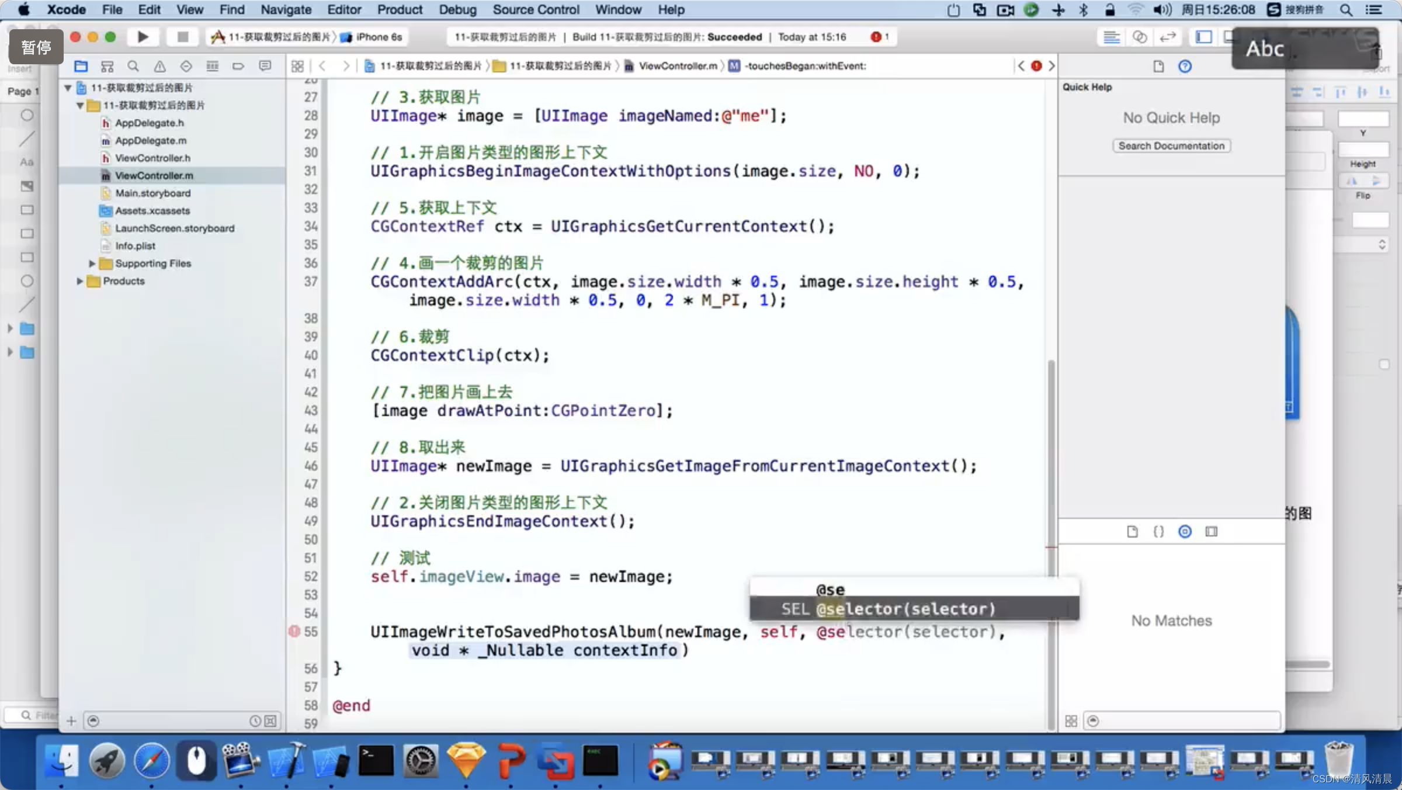Collapse the 11-获取裁剪过后的图片 project root
The width and height of the screenshot is (1402, 790).
(68, 88)
